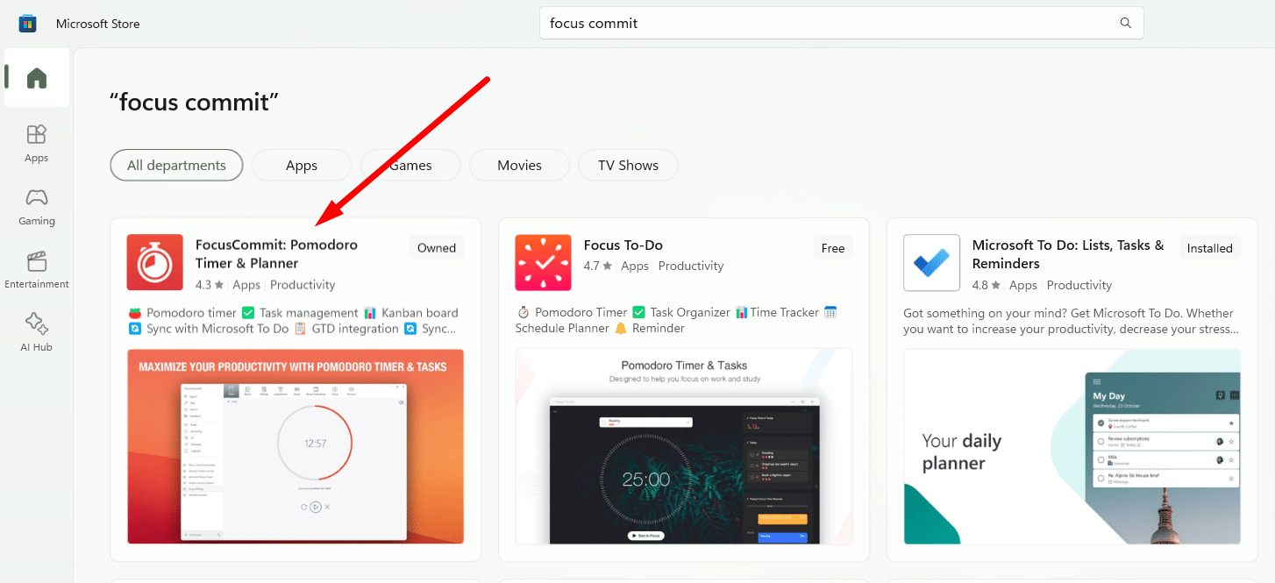Open the Microsoft To Do daily planner preview
This screenshot has height=583, width=1275.
pos(1072,446)
